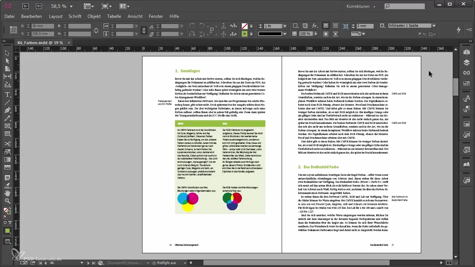
Task: Open the Schrift menu
Action: click(x=75, y=16)
